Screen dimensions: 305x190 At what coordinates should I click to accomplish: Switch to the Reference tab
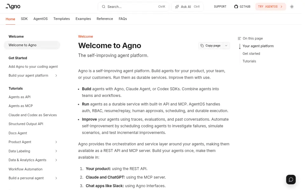point(105,19)
